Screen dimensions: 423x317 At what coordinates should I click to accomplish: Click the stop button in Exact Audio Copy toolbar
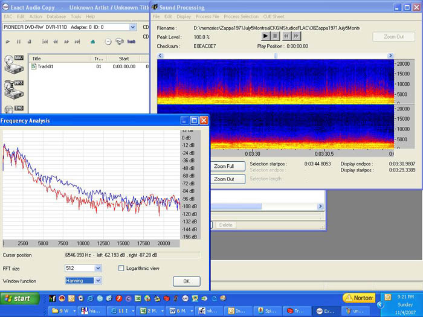click(x=30, y=42)
